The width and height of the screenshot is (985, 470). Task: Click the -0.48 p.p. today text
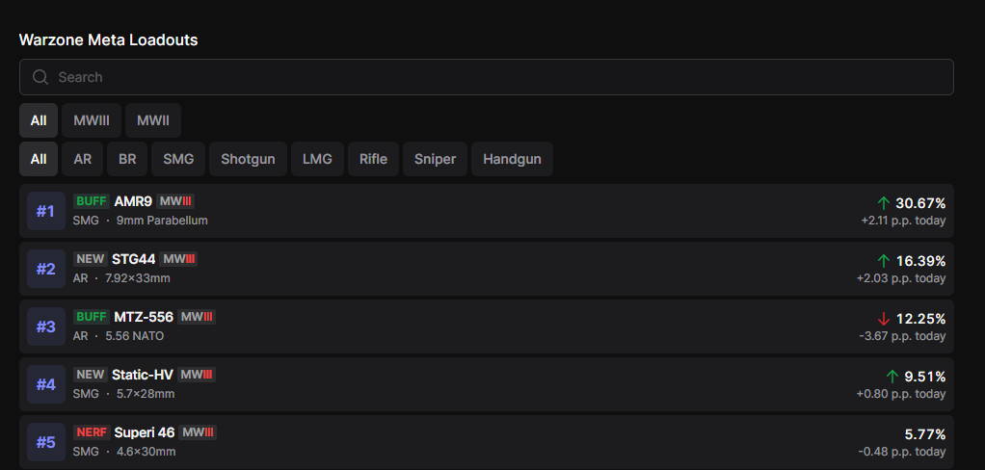pyautogui.click(x=901, y=451)
